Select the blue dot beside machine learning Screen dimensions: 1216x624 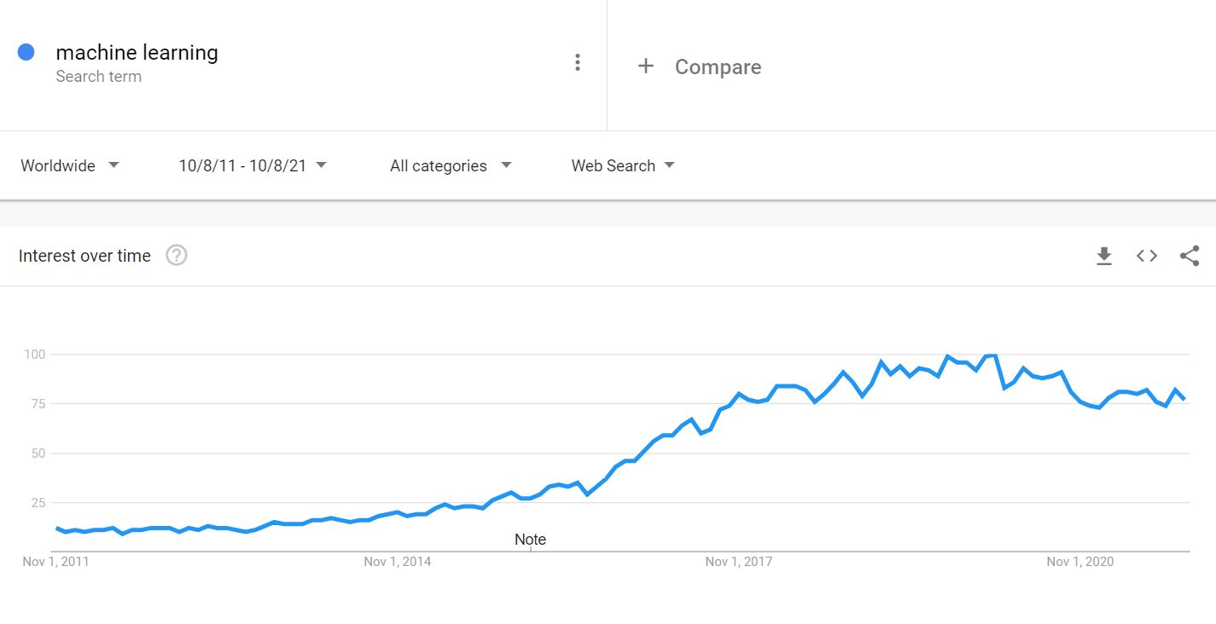(26, 52)
